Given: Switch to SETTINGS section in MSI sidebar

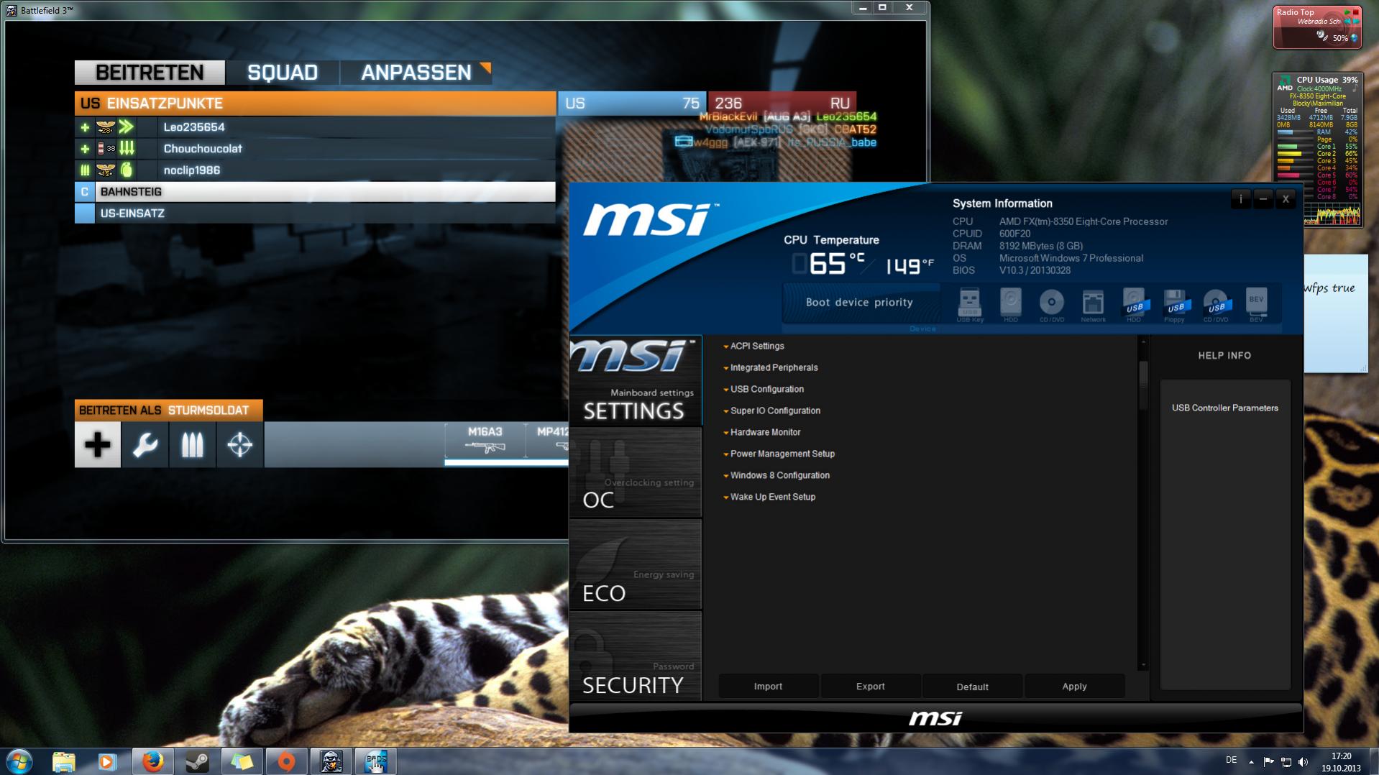Looking at the screenshot, I should tap(636, 380).
